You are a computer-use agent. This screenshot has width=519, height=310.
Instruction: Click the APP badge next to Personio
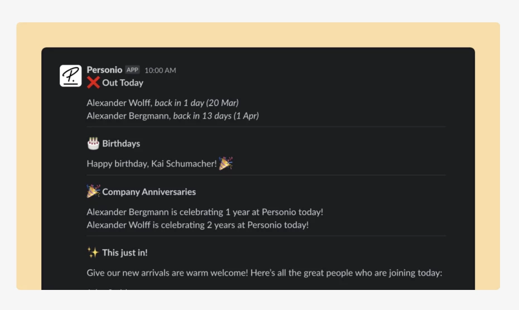click(132, 70)
